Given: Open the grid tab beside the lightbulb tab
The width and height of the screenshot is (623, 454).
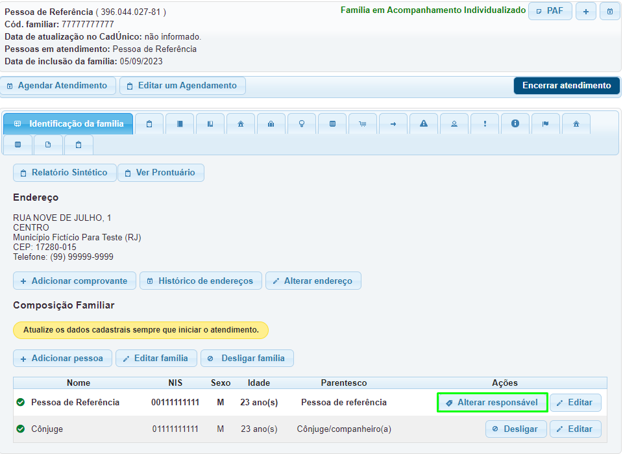Looking at the screenshot, I should coord(332,123).
